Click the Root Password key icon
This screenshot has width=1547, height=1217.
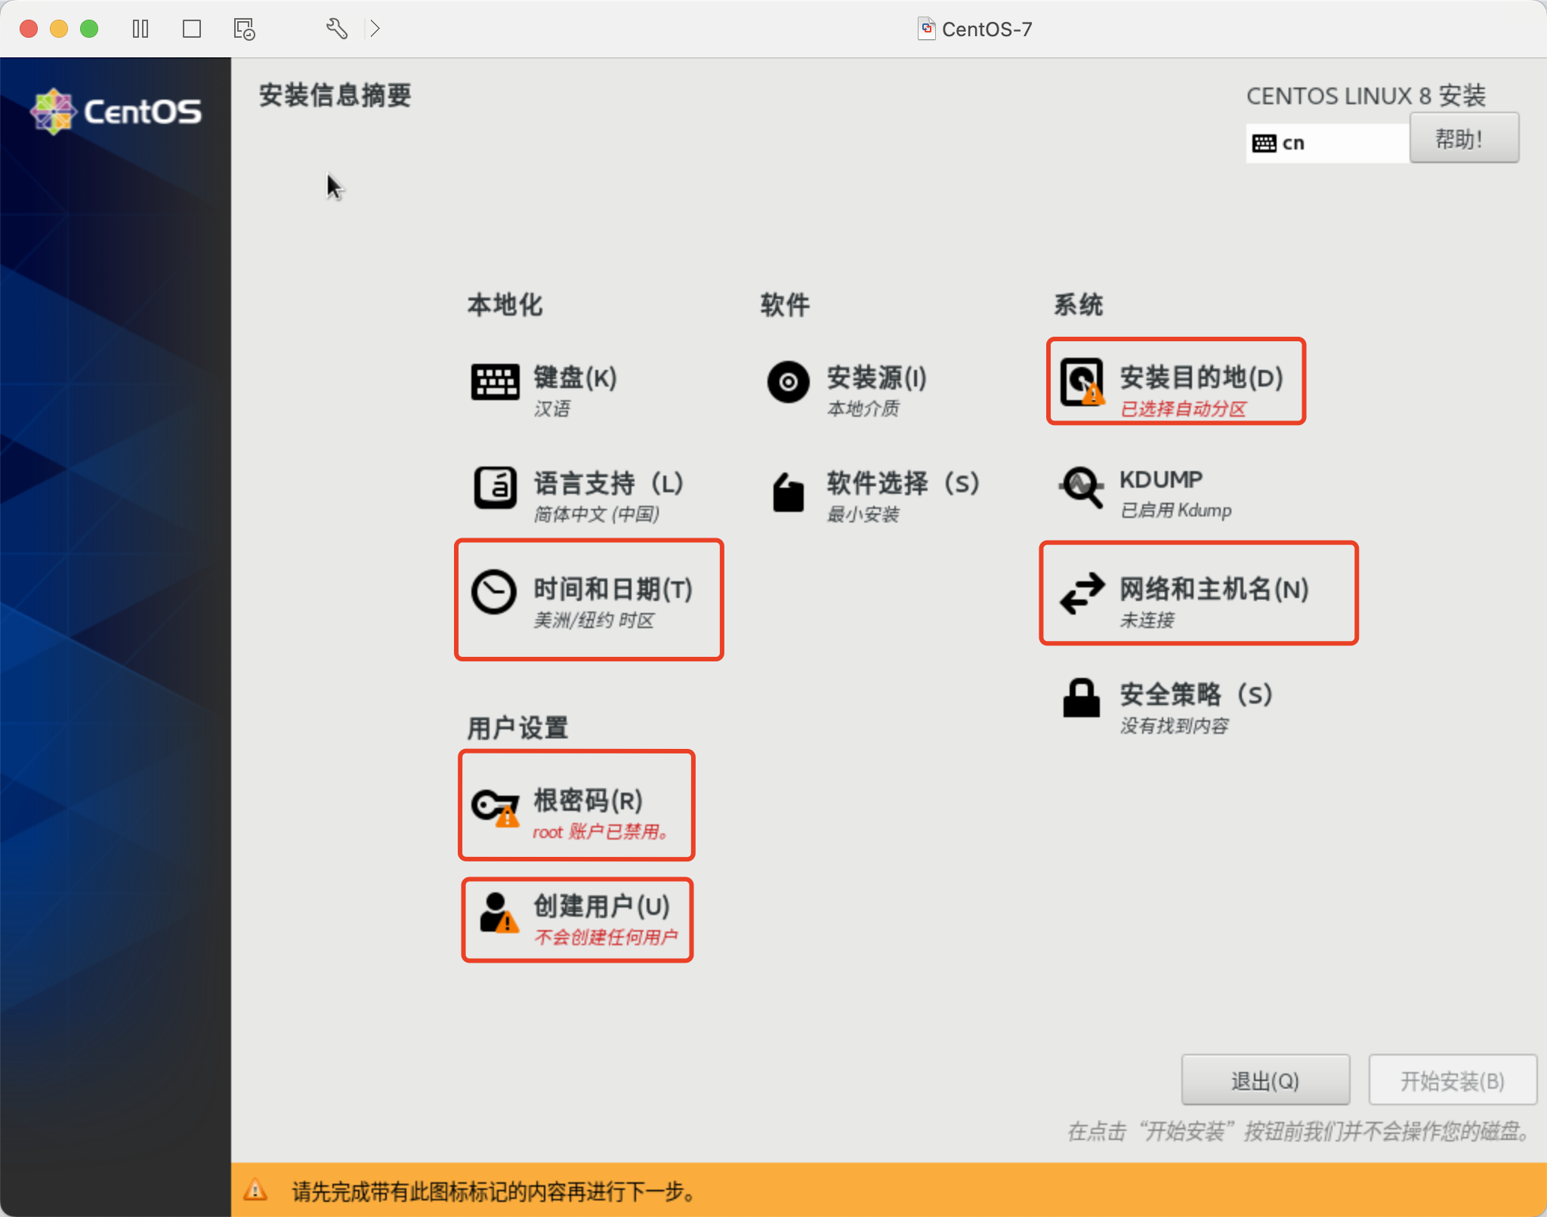(x=496, y=808)
